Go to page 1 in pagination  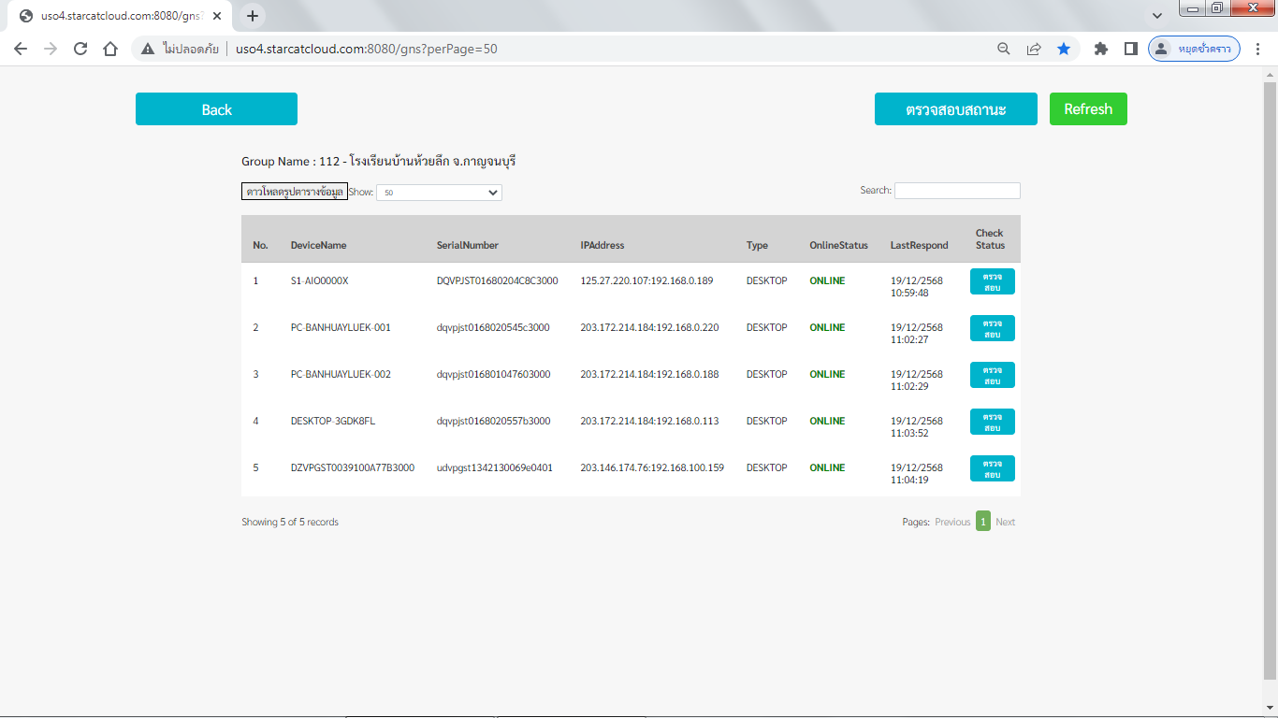pyautogui.click(x=982, y=522)
